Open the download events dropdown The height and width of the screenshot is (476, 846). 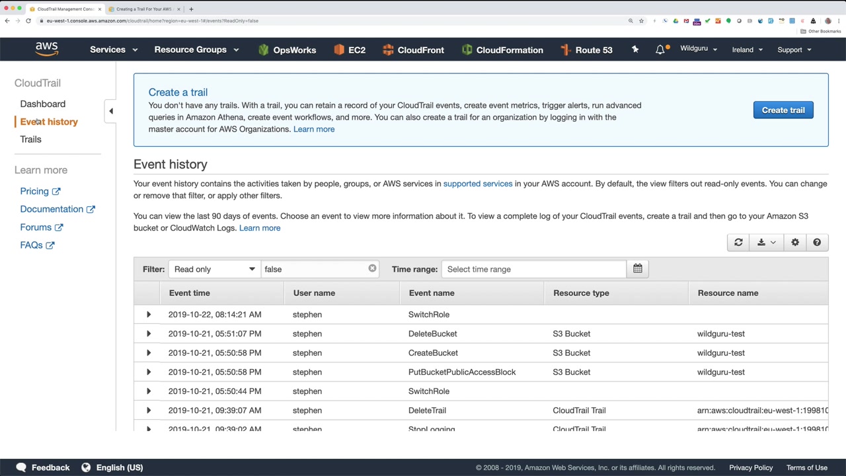point(766,243)
